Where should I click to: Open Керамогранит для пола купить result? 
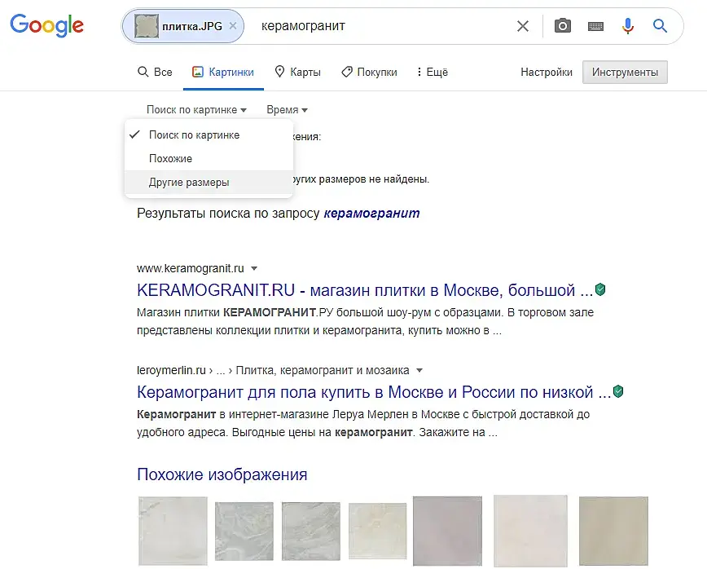tap(374, 392)
